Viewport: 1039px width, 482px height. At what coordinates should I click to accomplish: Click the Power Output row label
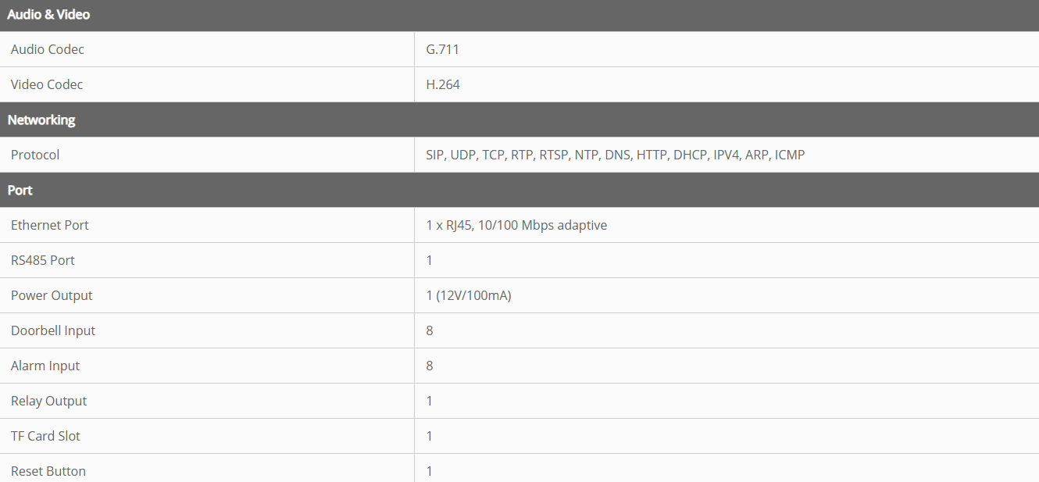[x=52, y=295]
